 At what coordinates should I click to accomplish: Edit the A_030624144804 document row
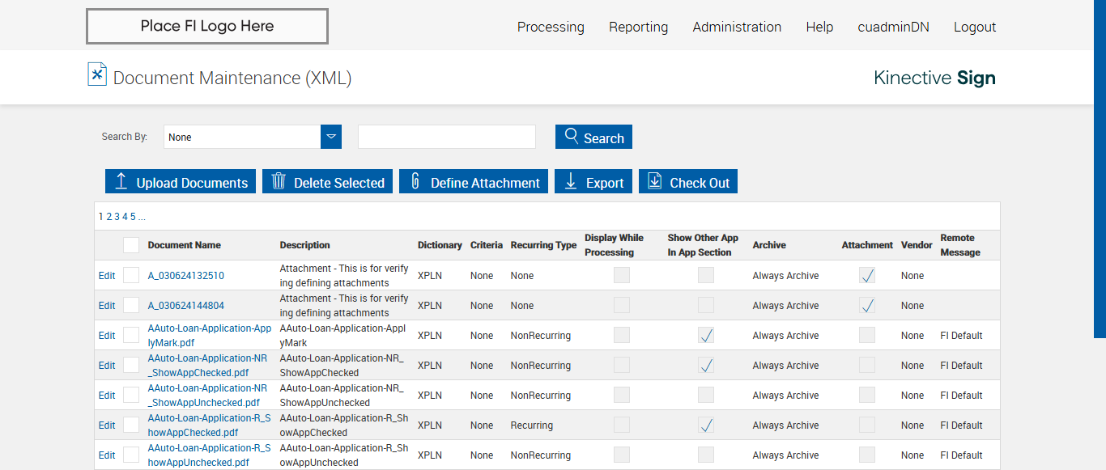(107, 306)
